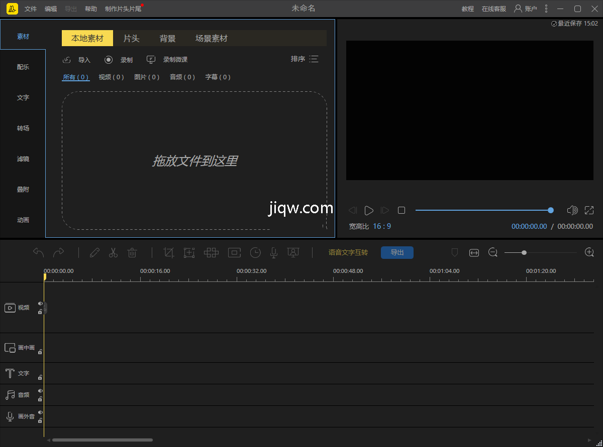
Task: Open the 账户 account menu
Action: [526, 9]
